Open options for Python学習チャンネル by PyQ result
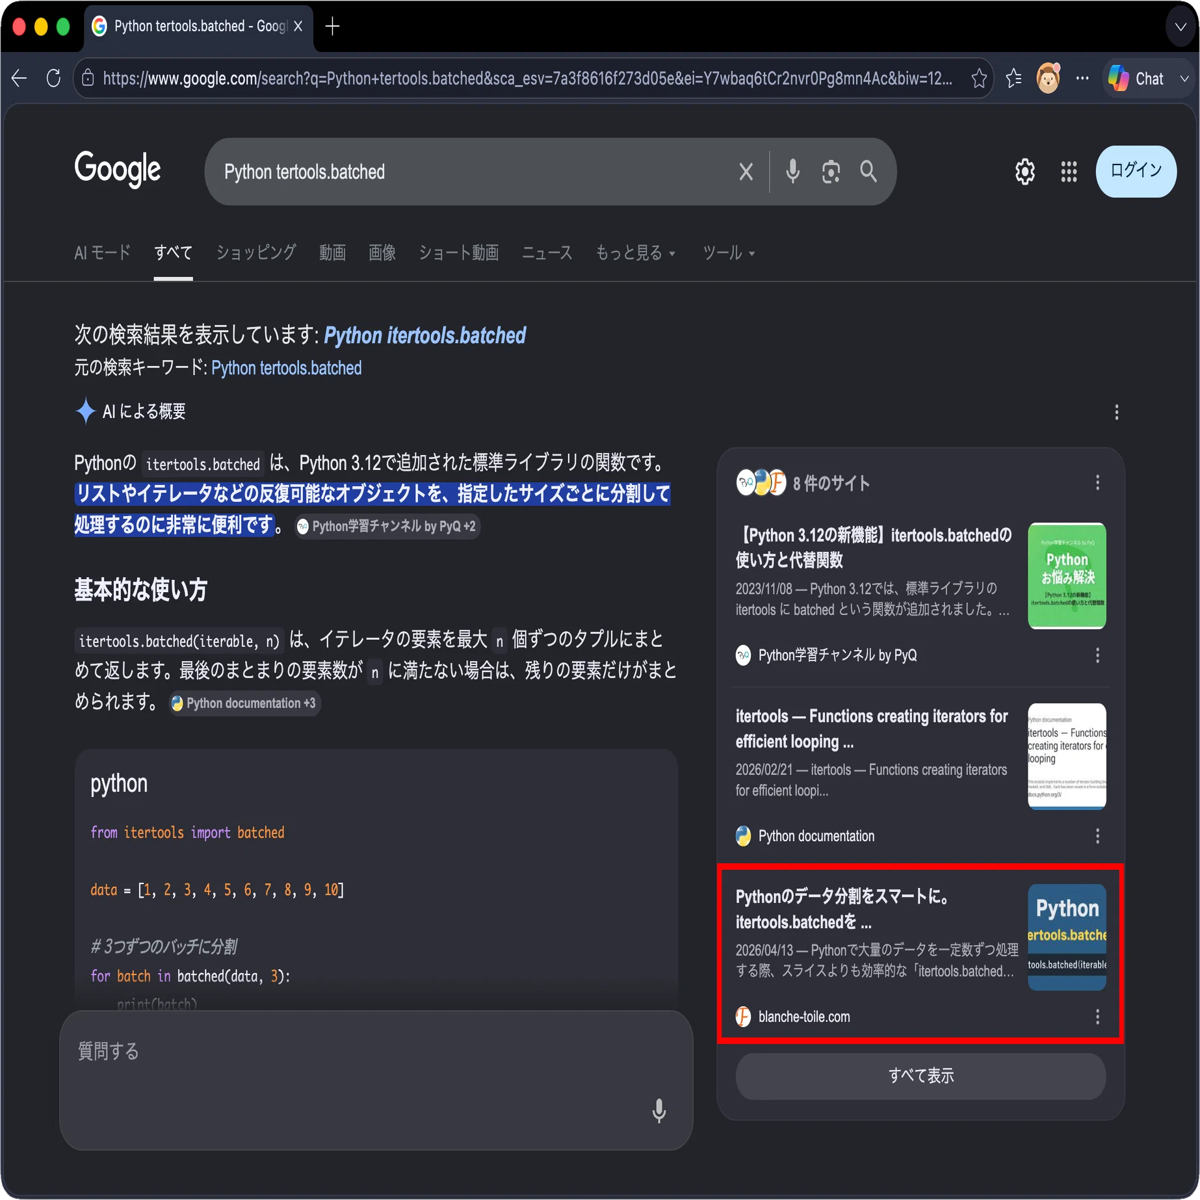 1098,655
